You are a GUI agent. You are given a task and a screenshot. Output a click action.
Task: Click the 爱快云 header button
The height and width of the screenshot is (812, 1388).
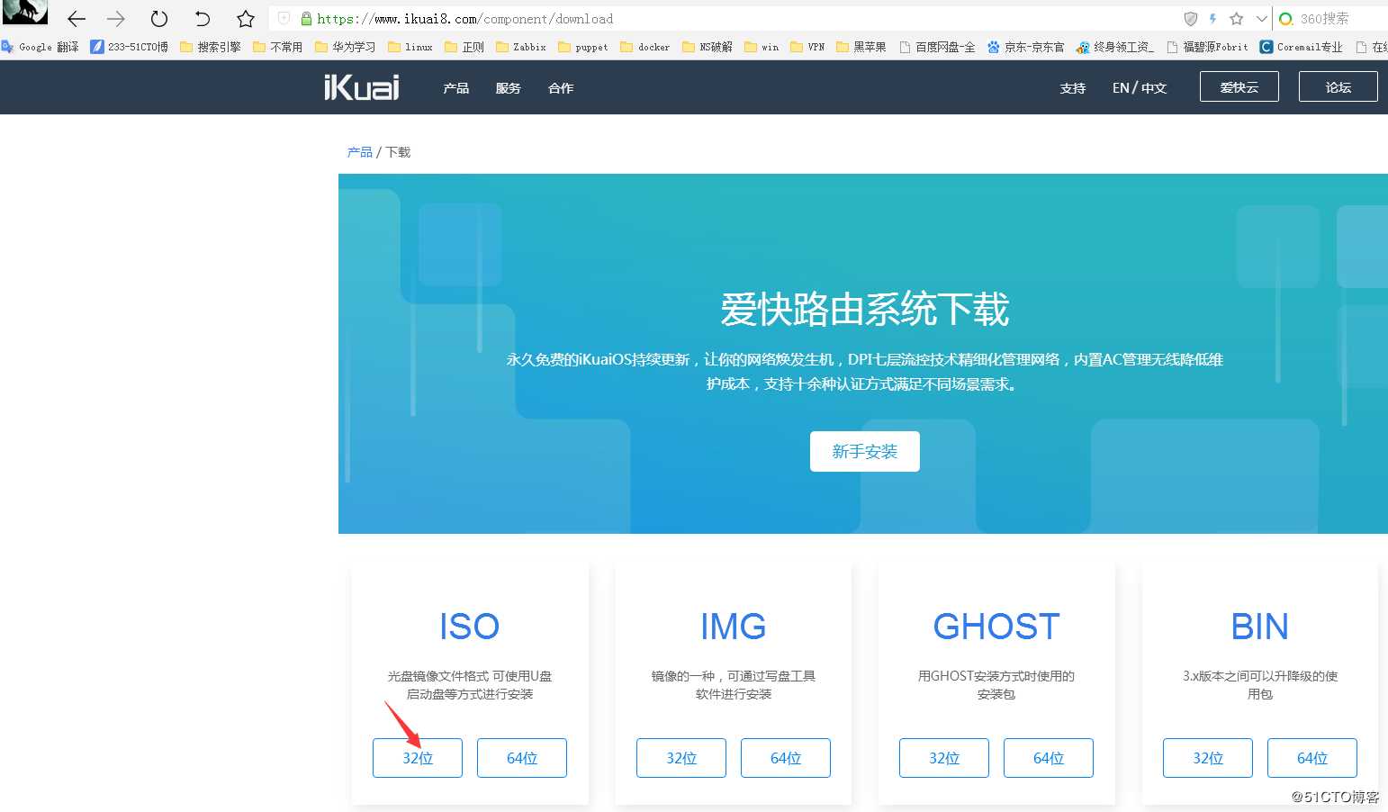click(x=1239, y=86)
